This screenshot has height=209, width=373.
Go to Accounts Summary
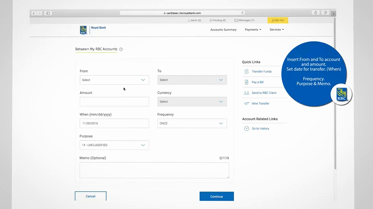pos(223,30)
